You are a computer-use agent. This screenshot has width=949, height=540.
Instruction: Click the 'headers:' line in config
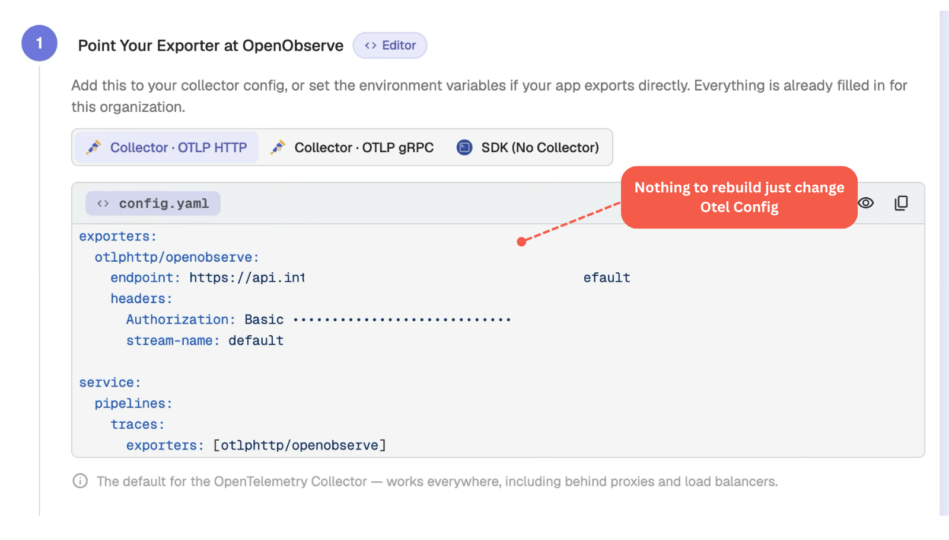141,298
